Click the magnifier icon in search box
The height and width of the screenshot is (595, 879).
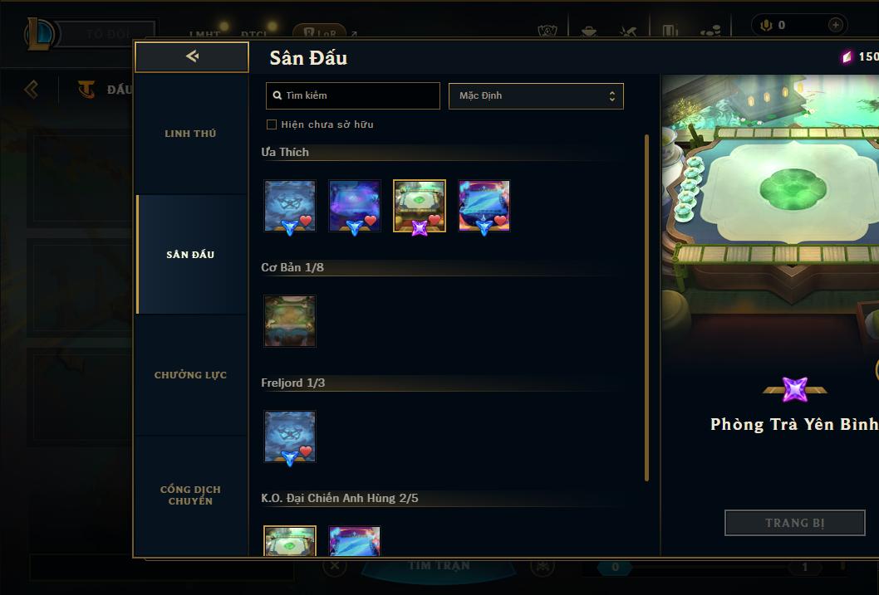277,95
